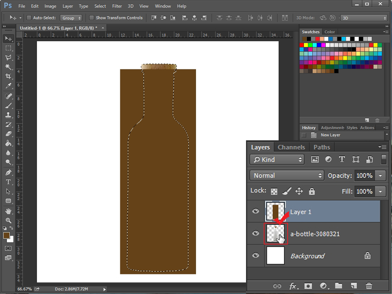This screenshot has height=294, width=392.
Task: Select the a-bottle-3080321 layer thumbnail
Action: point(275,234)
